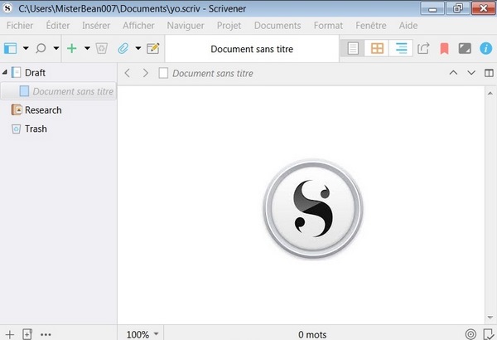Open the binder View options icon

(x=10, y=49)
